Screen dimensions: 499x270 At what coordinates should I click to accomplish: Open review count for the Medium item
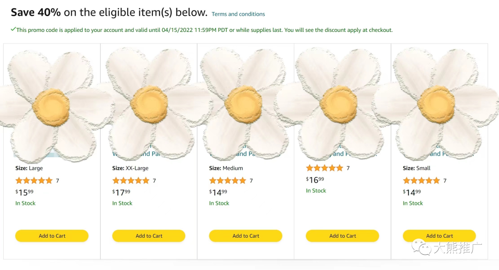(x=251, y=181)
